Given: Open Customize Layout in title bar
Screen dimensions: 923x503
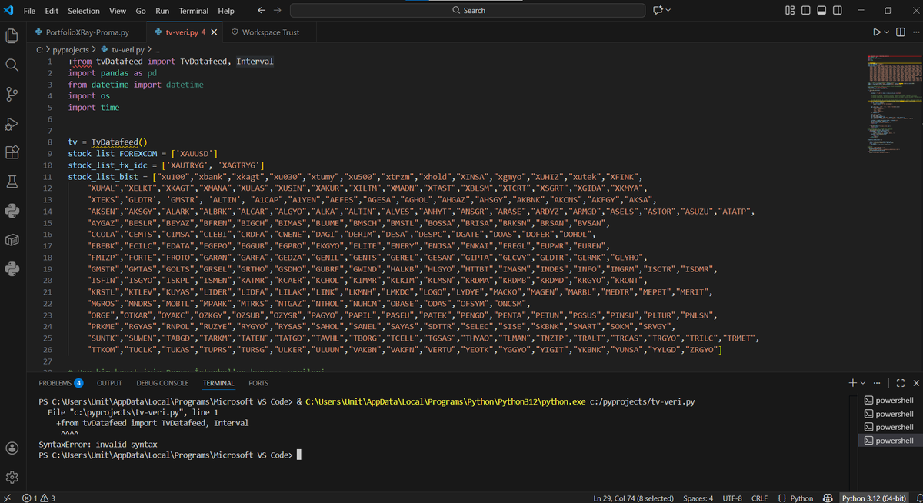Looking at the screenshot, I should point(790,11).
